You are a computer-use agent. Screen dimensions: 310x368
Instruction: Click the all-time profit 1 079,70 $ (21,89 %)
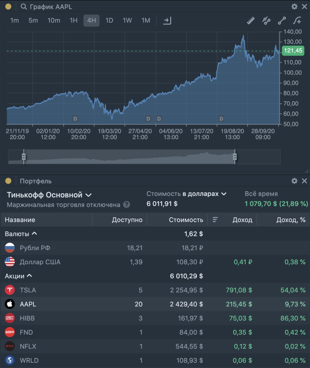[276, 204]
